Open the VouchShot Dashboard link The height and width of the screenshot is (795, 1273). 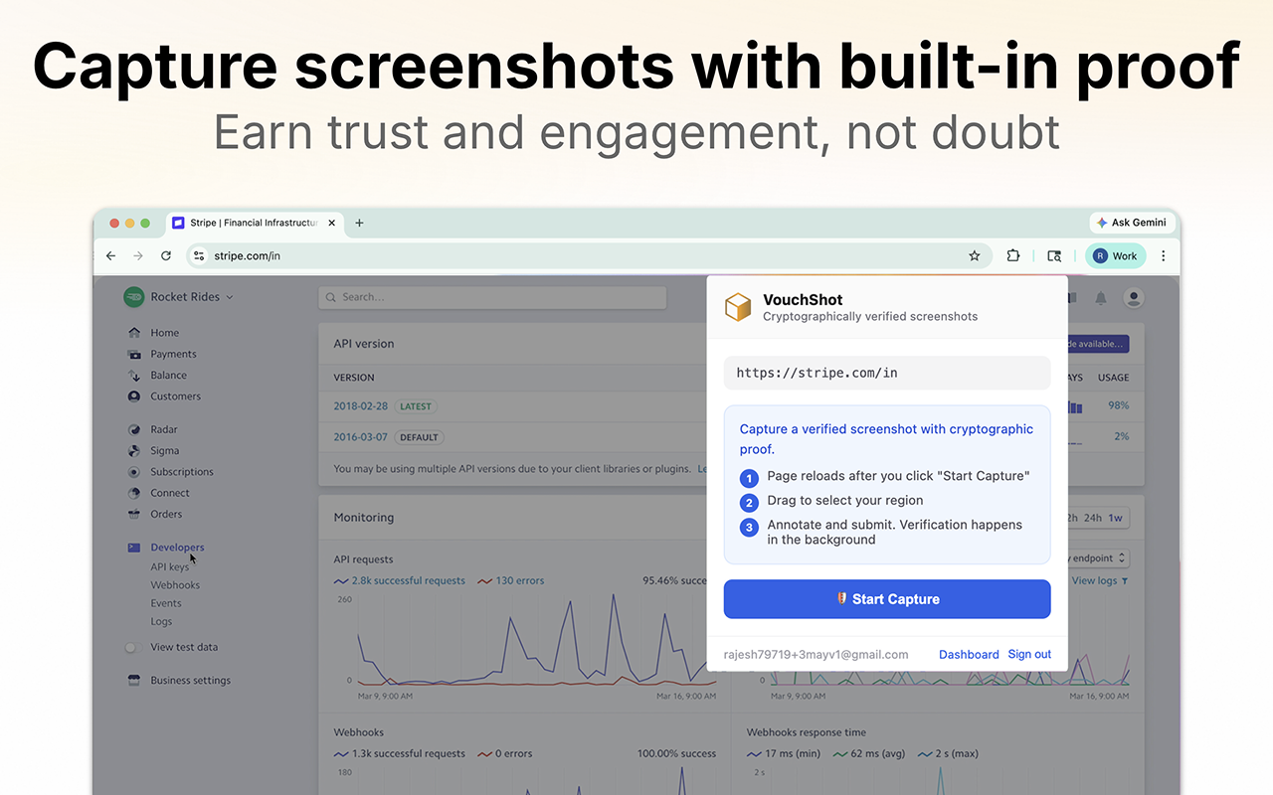969,655
